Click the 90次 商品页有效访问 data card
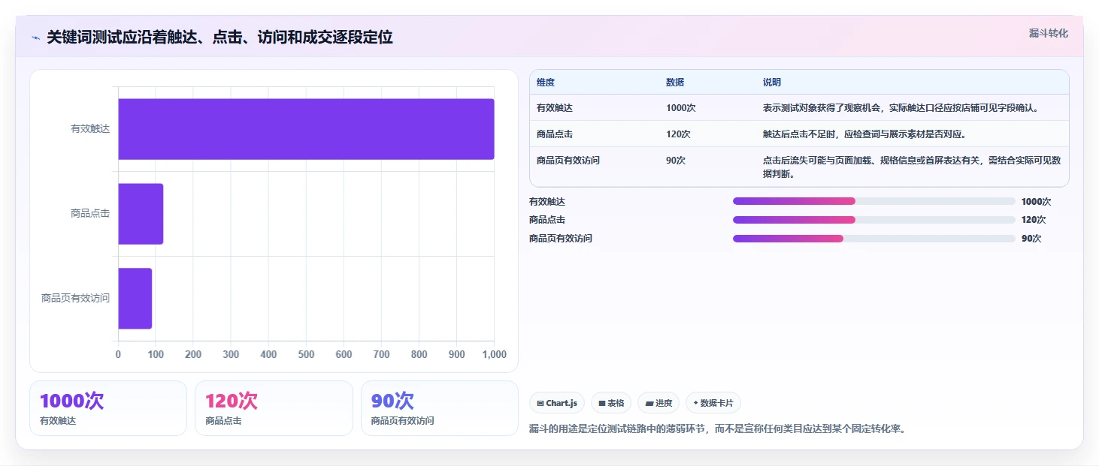This screenshot has height=466, width=1099. click(440, 408)
